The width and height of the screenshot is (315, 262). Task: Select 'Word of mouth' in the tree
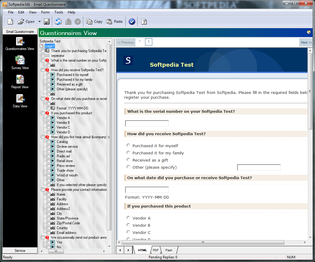click(x=67, y=175)
